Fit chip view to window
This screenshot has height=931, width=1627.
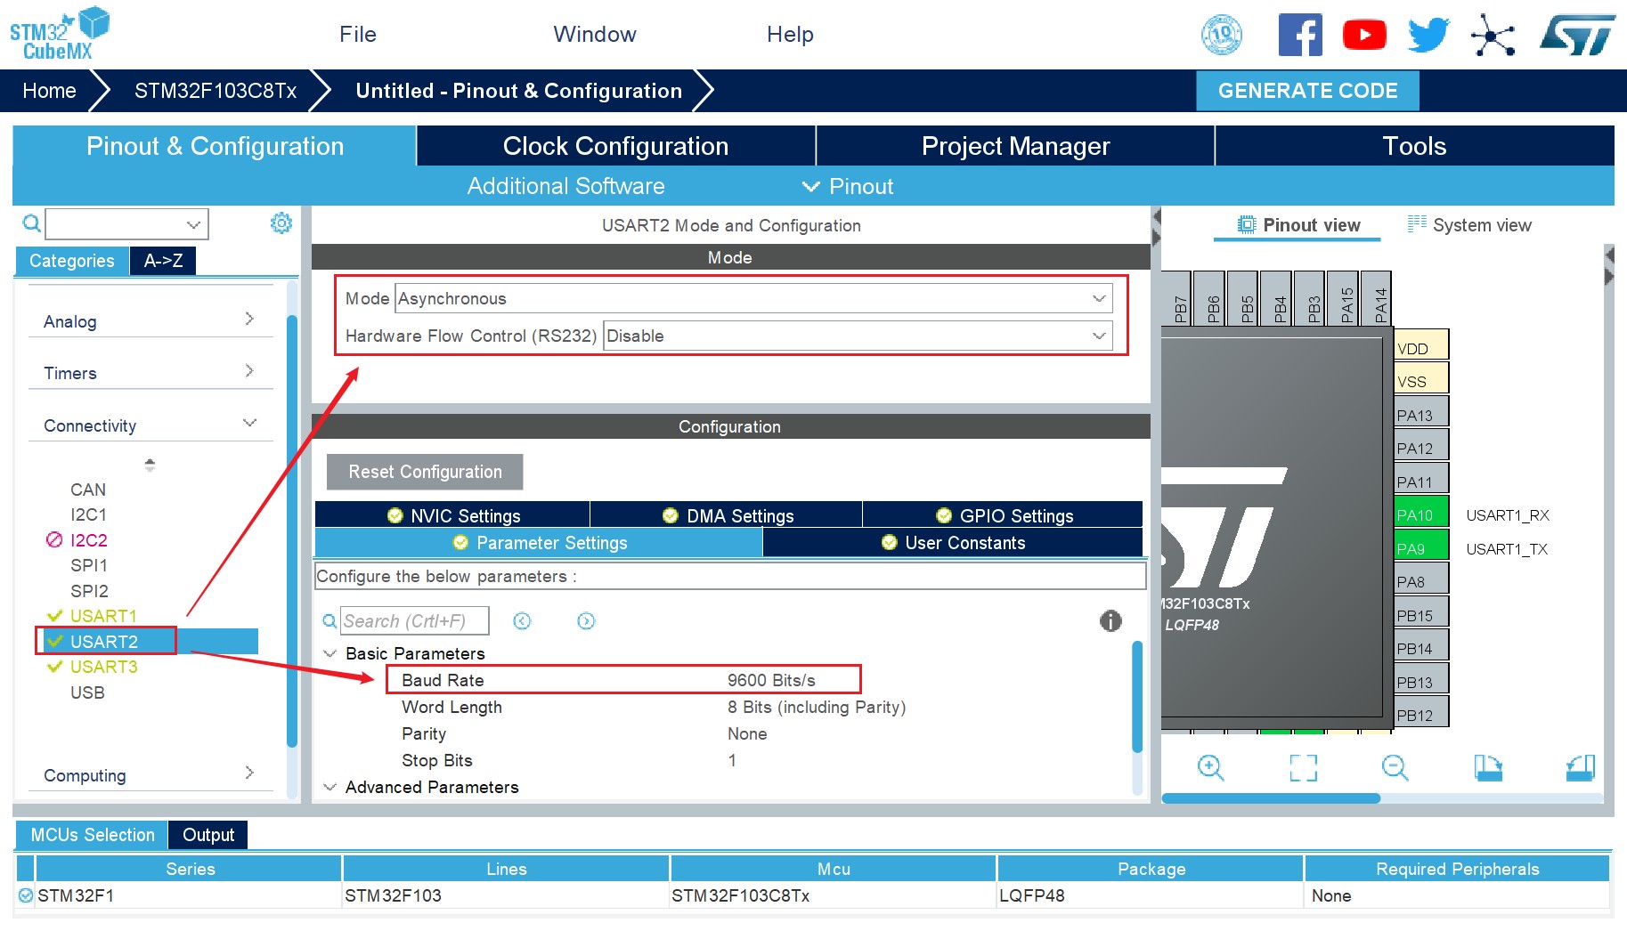1304,767
